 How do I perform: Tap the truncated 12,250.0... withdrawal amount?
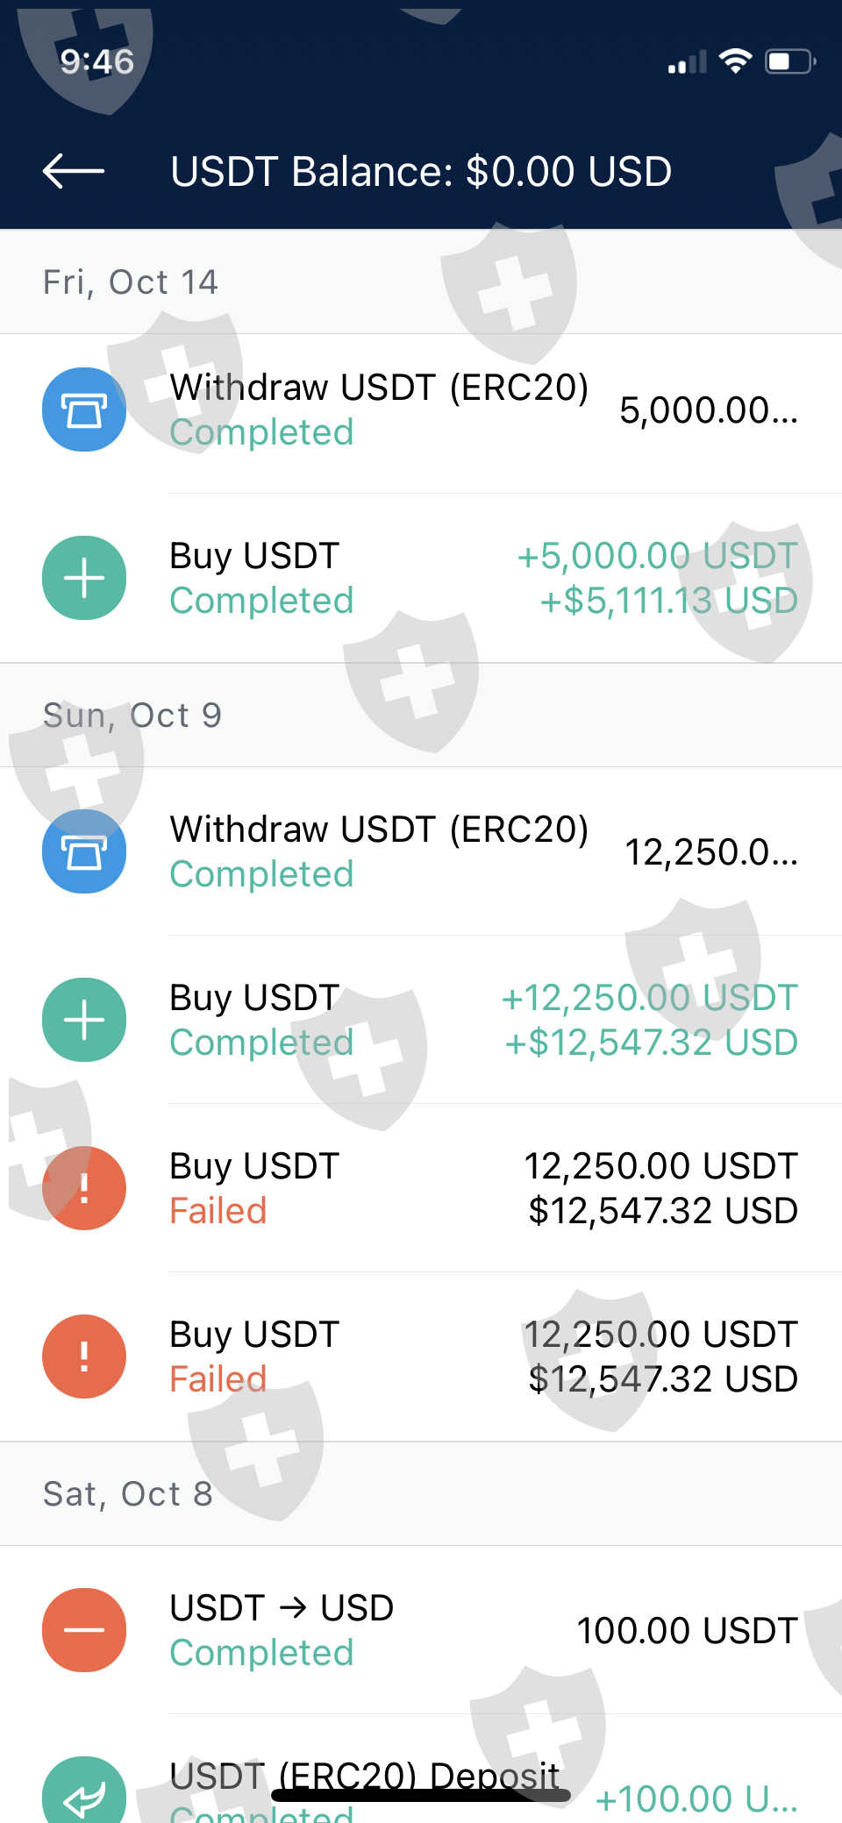coord(711,852)
